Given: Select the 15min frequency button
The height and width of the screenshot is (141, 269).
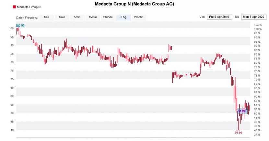Looking at the screenshot, I should pyautogui.click(x=93, y=17).
